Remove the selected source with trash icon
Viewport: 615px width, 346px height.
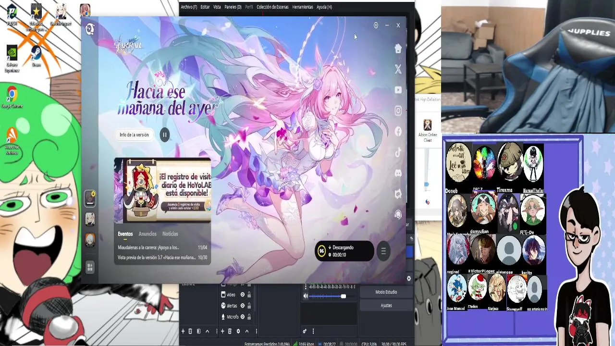(x=230, y=331)
